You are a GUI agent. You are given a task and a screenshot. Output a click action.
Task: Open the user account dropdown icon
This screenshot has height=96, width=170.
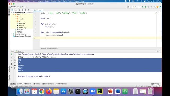click(129, 7)
